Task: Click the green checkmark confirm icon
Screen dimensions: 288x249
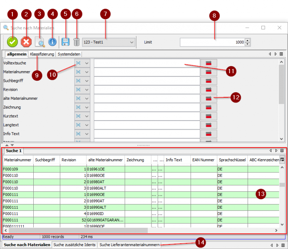Action: tap(12, 42)
